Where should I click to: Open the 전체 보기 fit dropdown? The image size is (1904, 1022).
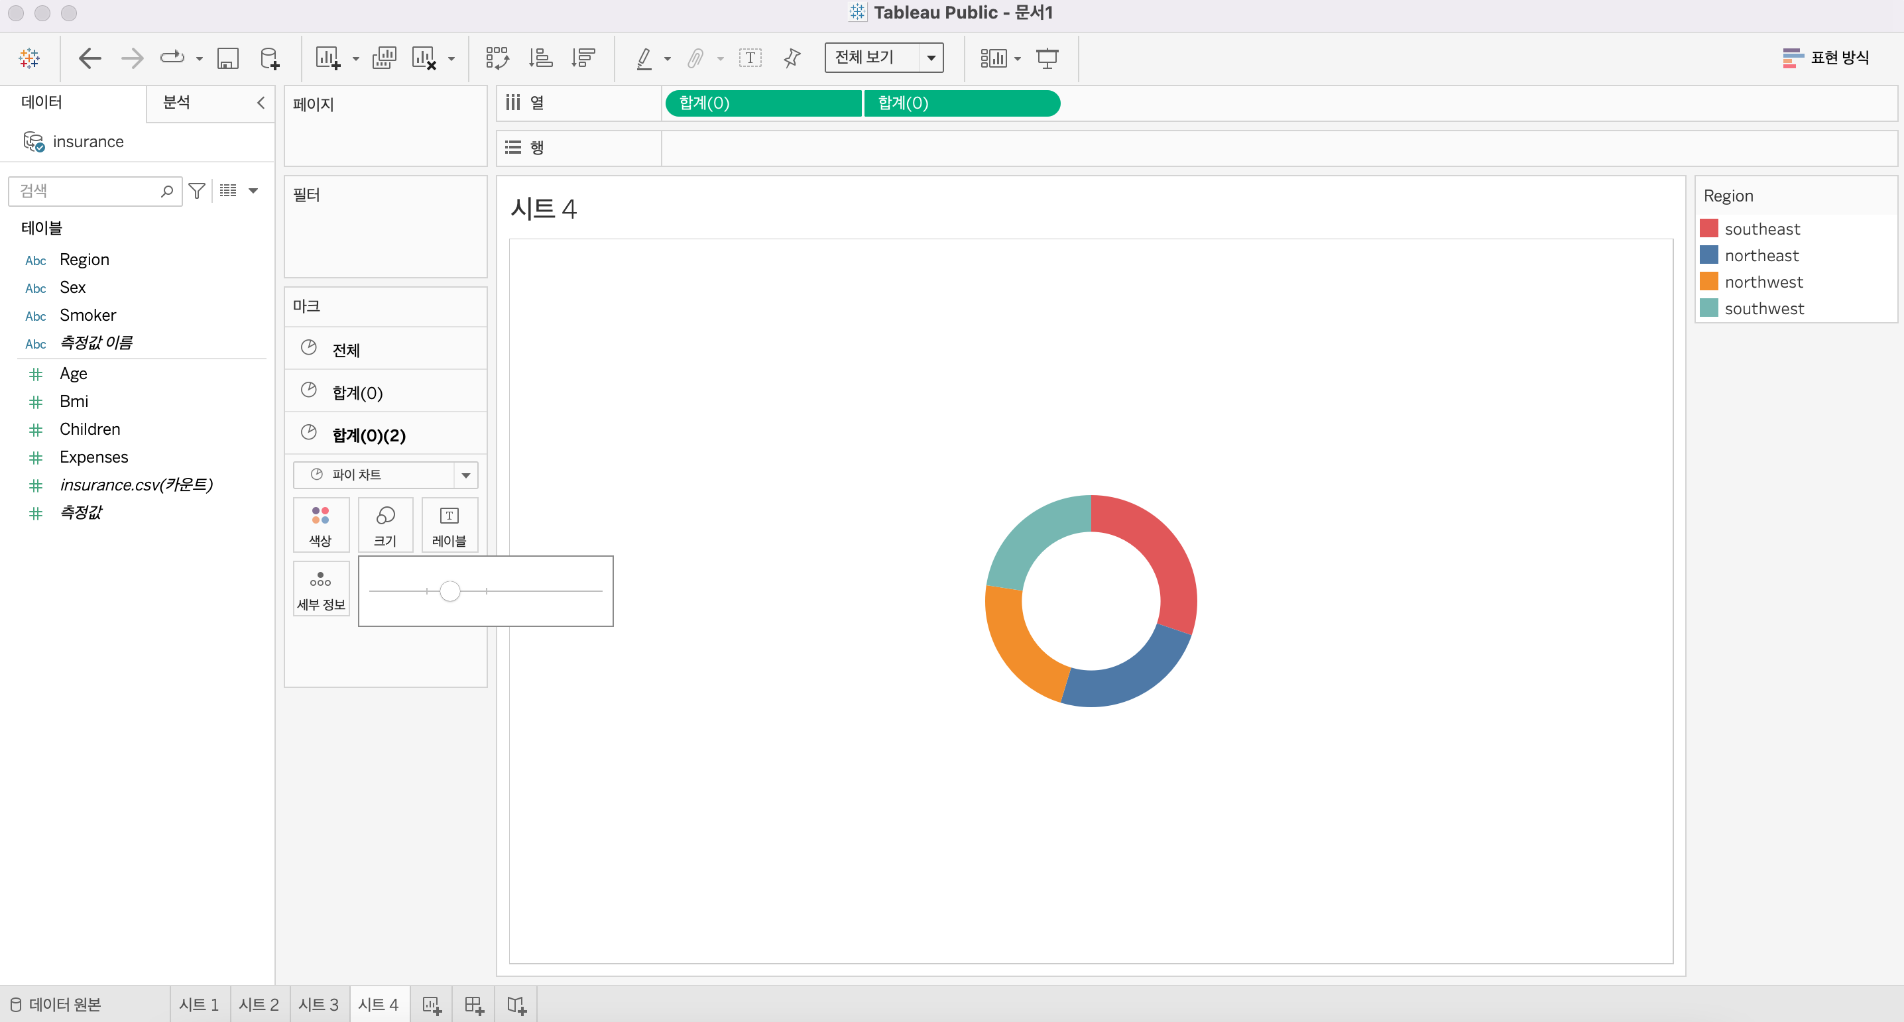(x=931, y=58)
